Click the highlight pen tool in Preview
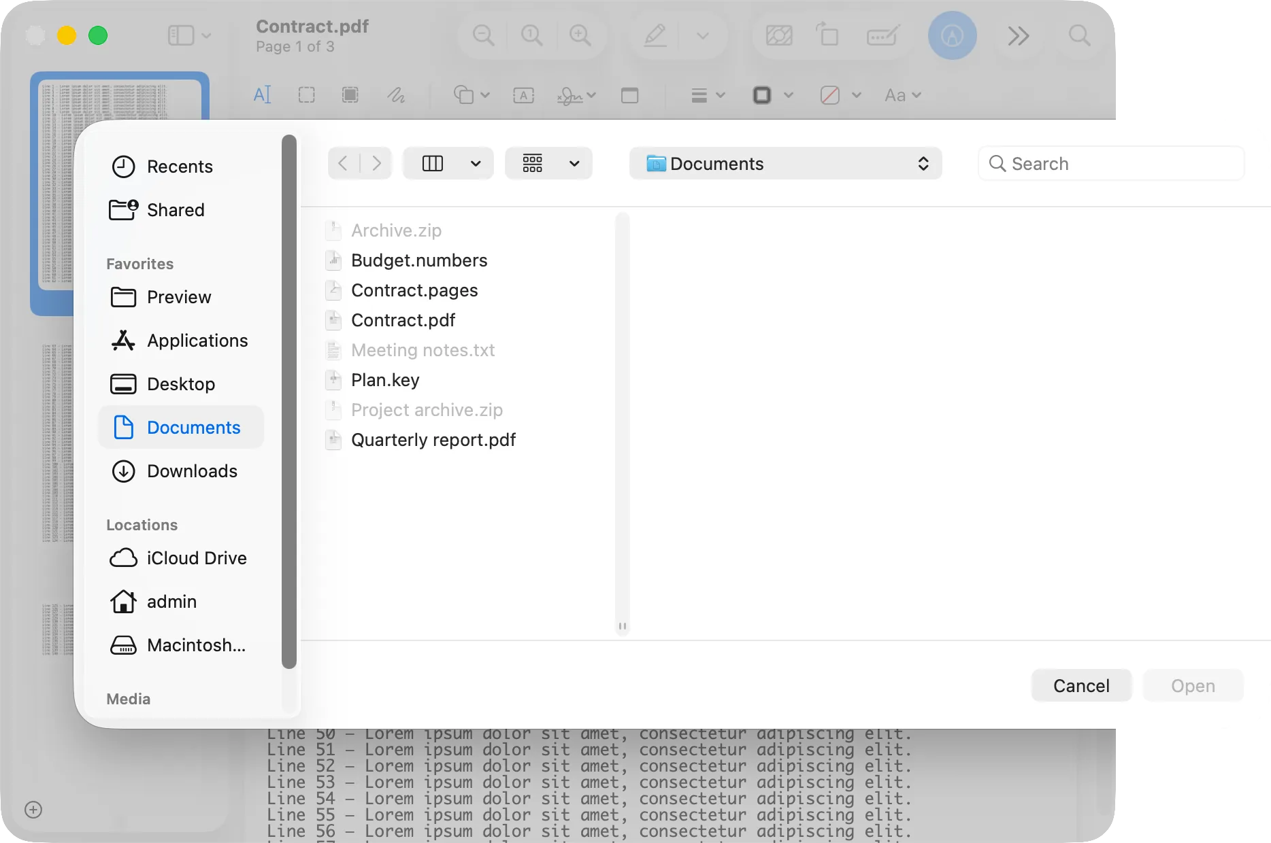Screen dimensions: 1271x843 click(655, 35)
